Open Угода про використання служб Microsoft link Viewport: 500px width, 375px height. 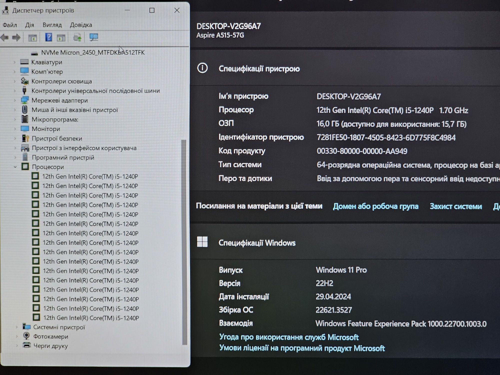tap(289, 337)
